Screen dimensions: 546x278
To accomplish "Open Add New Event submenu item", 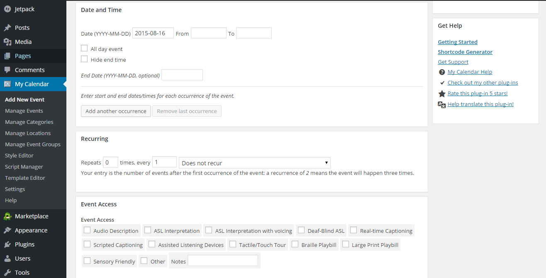I will (x=24, y=99).
